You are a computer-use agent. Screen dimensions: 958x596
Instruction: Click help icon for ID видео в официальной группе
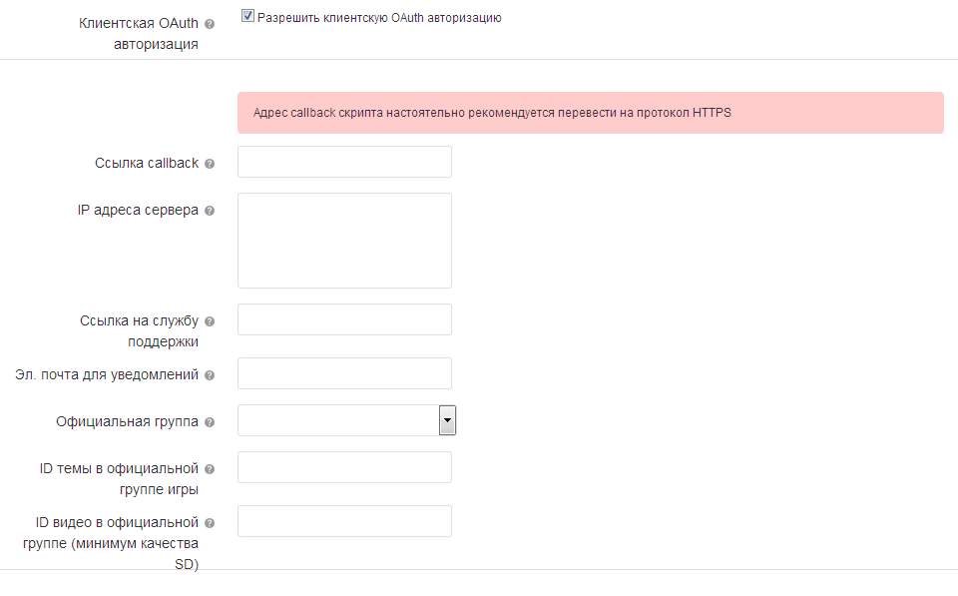tap(210, 523)
